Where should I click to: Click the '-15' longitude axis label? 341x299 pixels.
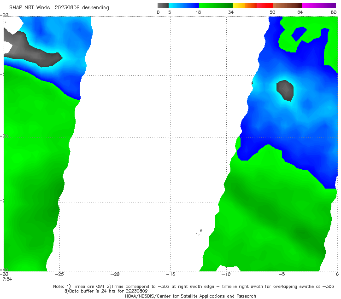tap(170, 274)
